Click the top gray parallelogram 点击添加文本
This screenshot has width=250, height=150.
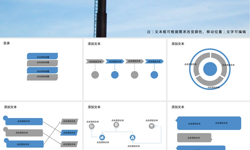click(69, 121)
